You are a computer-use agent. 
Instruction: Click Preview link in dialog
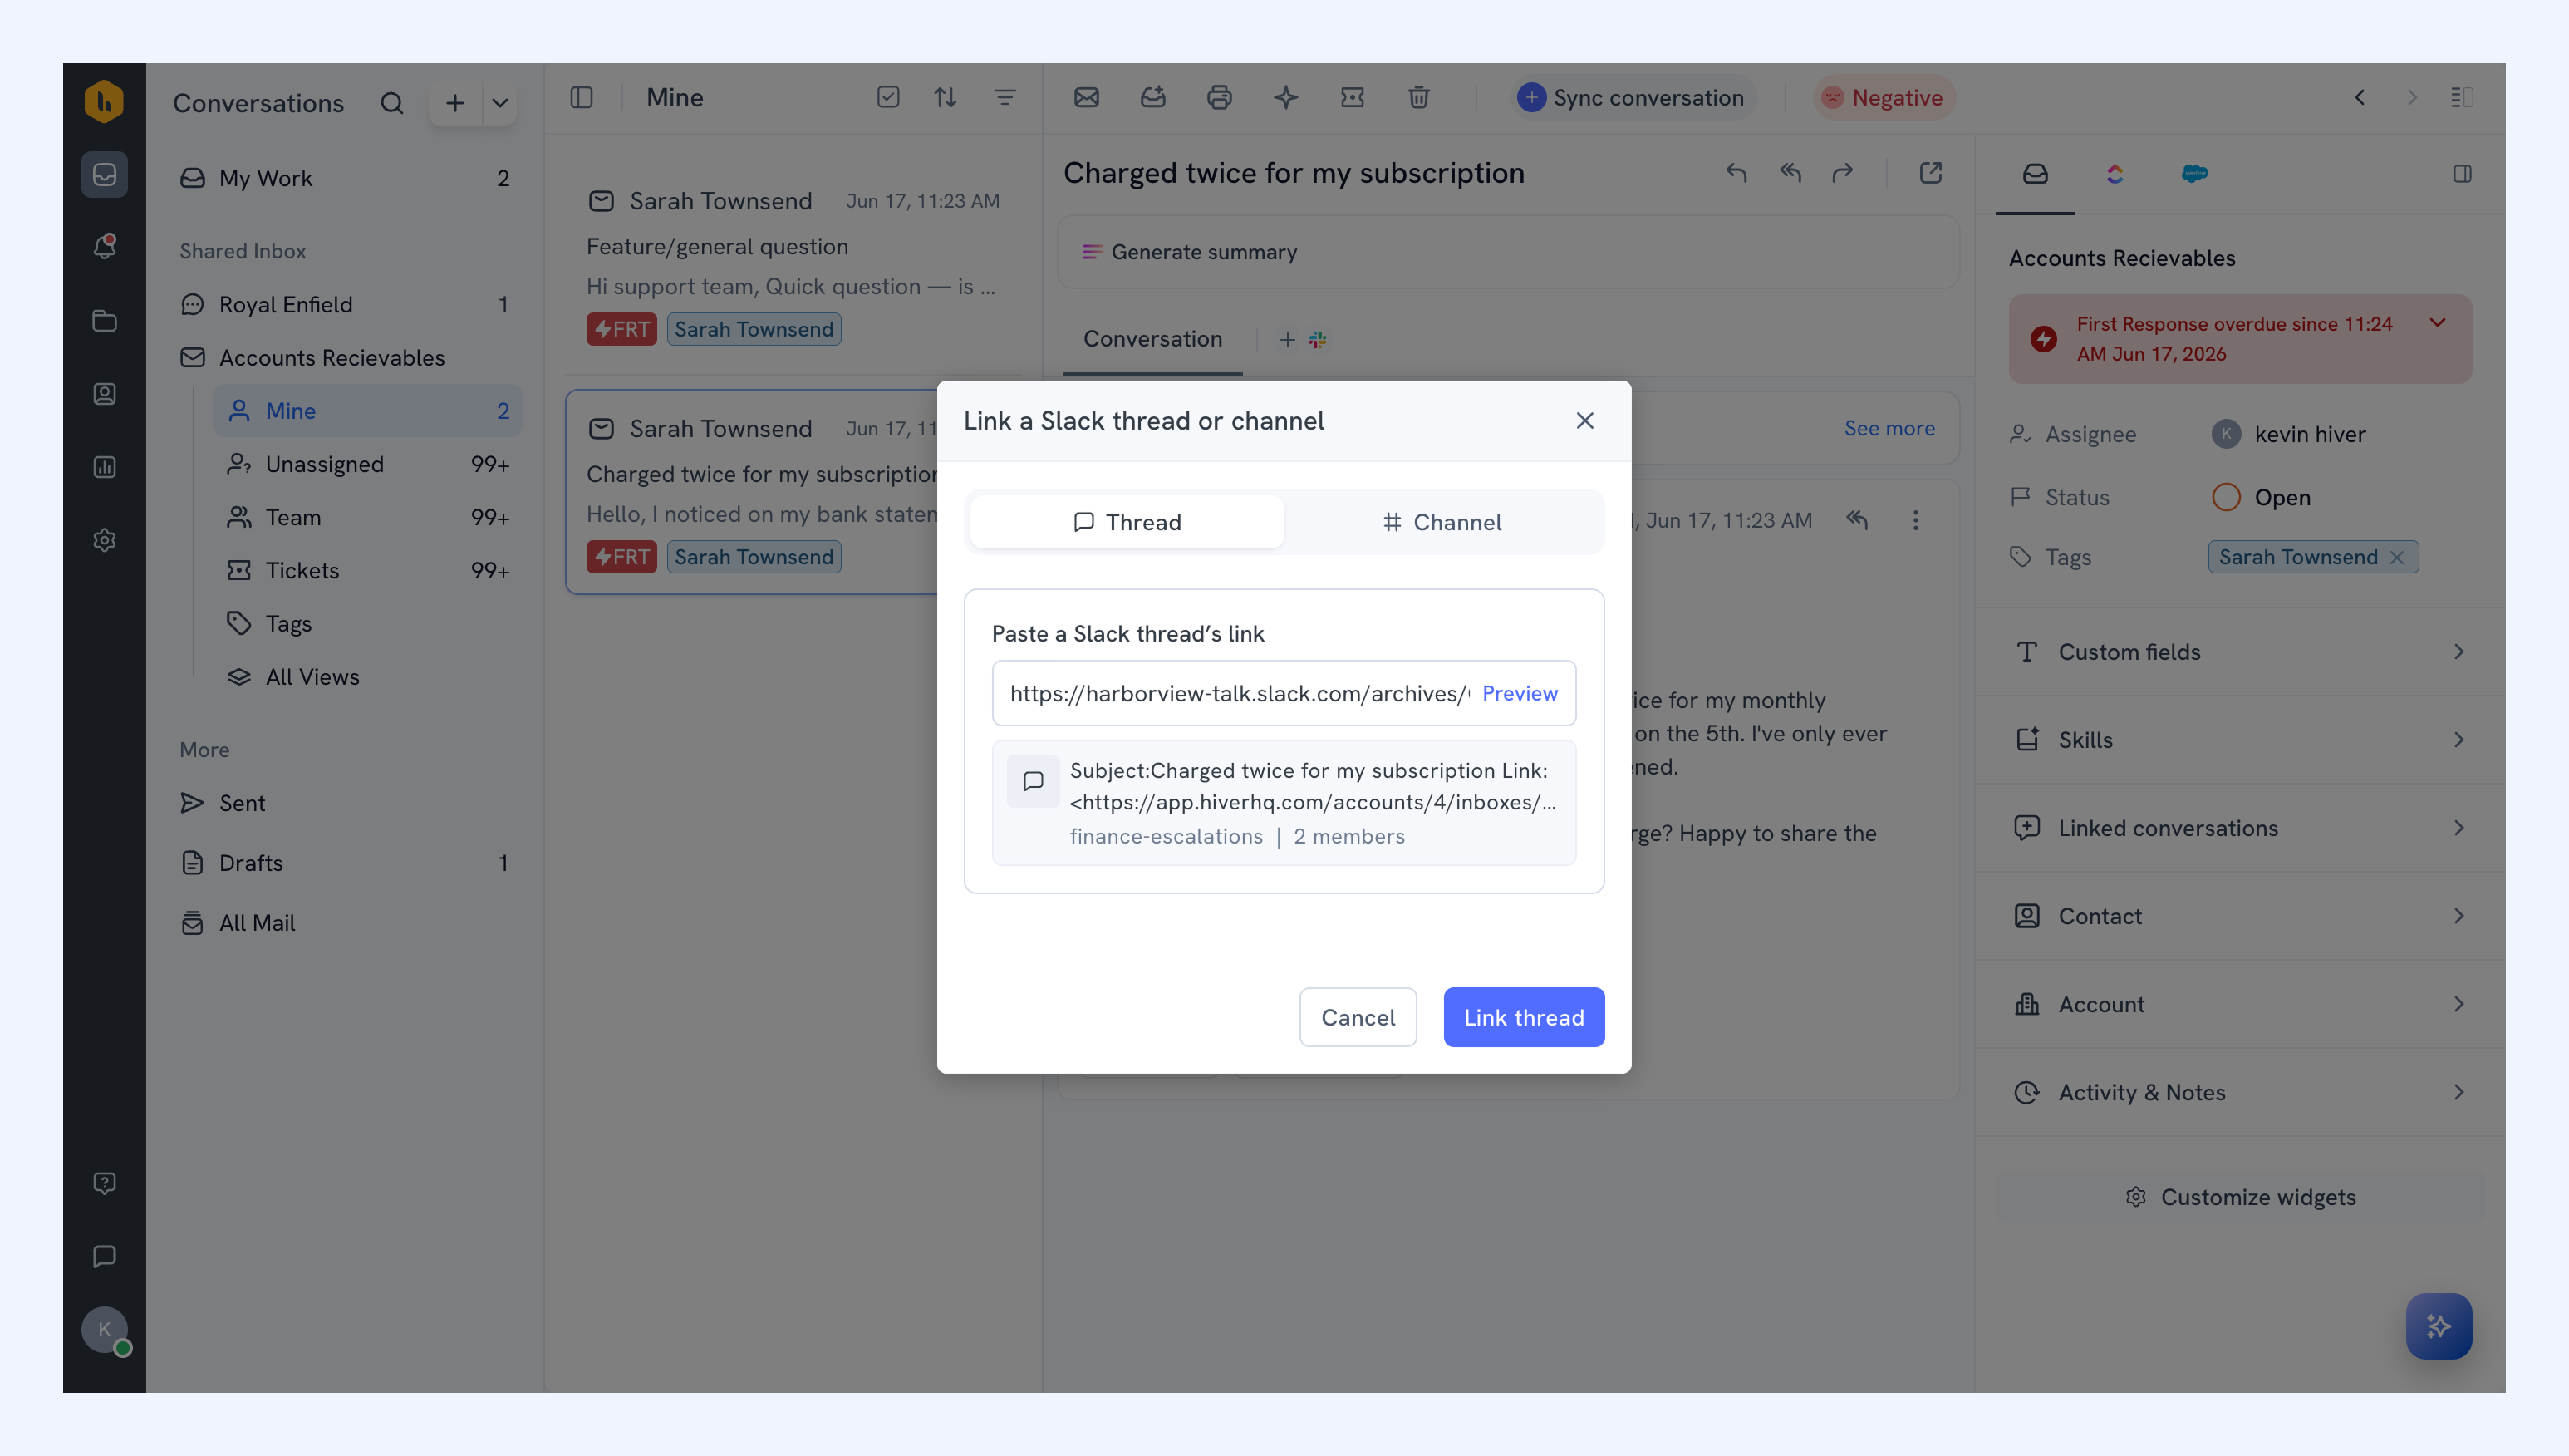1520,693
